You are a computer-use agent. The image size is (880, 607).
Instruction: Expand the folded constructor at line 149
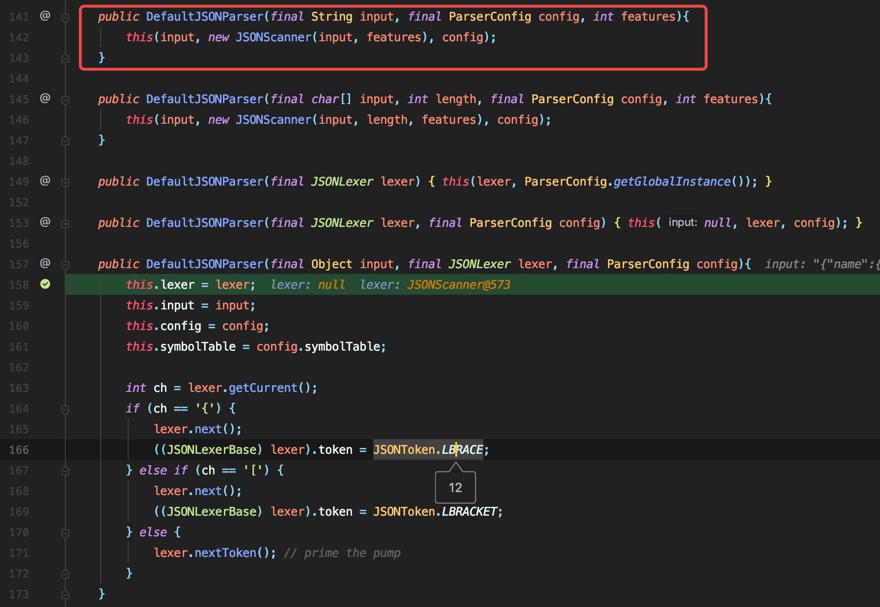[x=65, y=182]
